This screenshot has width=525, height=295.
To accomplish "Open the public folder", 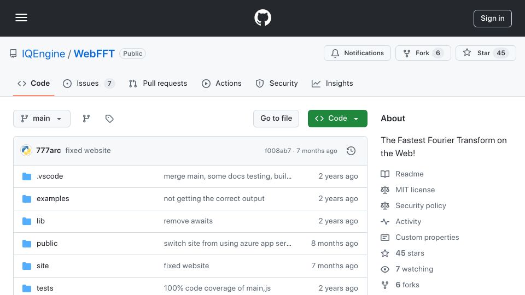I will [x=47, y=244].
